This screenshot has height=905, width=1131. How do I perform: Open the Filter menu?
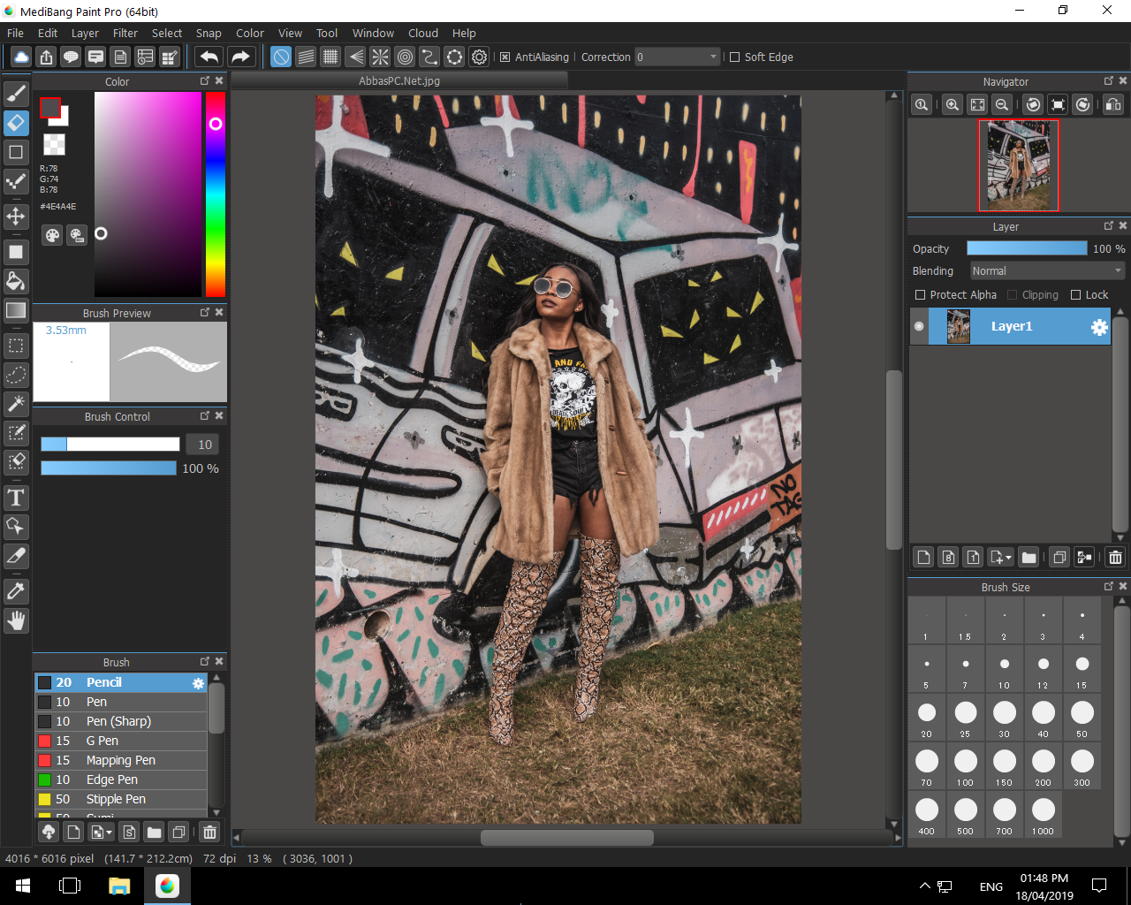(x=125, y=33)
